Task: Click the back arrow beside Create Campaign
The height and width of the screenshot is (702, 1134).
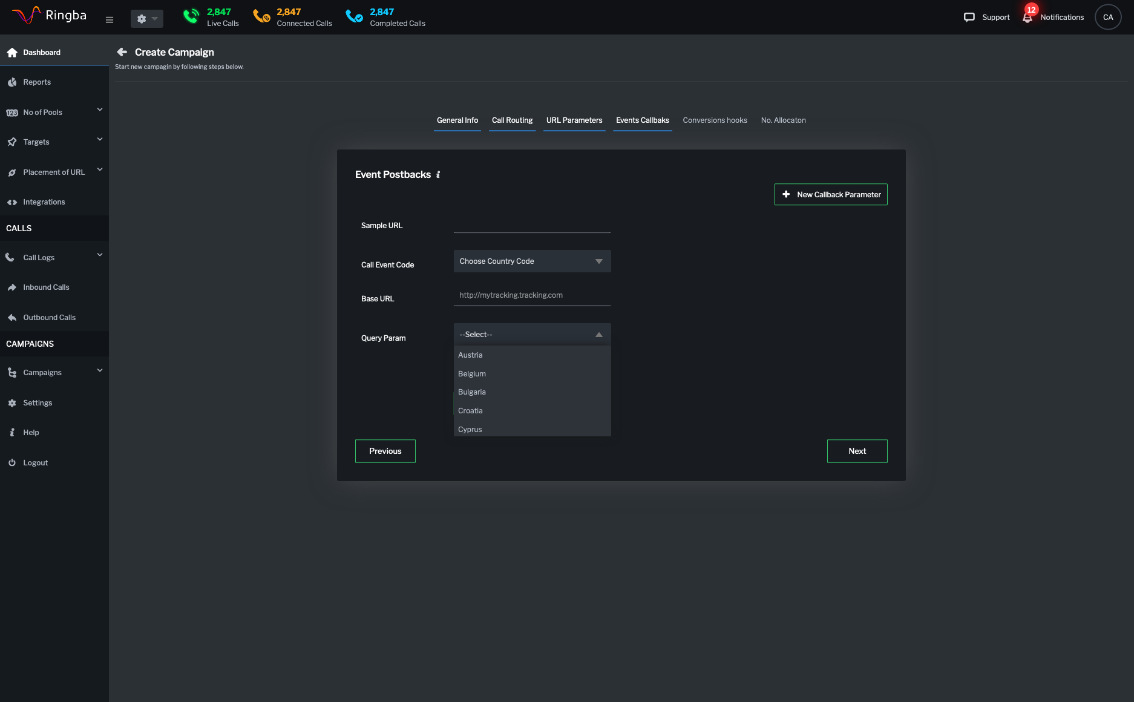Action: pyautogui.click(x=122, y=52)
